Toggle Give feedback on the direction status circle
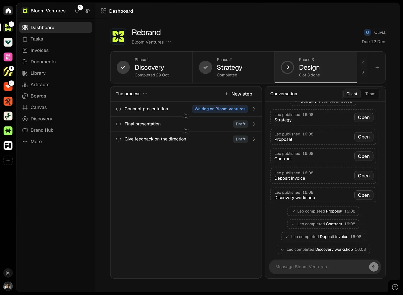 pos(119,139)
